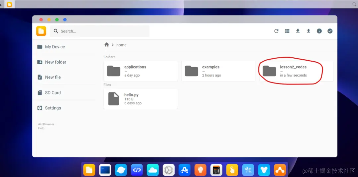Open My Device in the sidebar
The image size is (358, 177).
click(x=51, y=47)
